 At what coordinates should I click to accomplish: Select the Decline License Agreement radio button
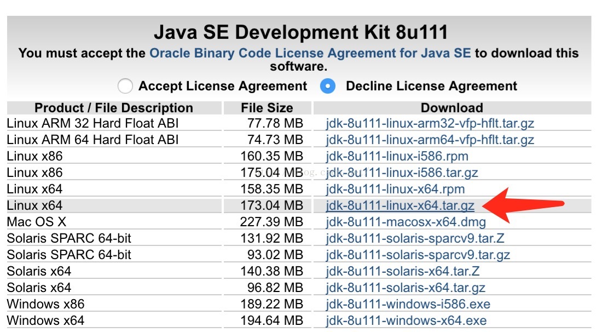(x=328, y=86)
